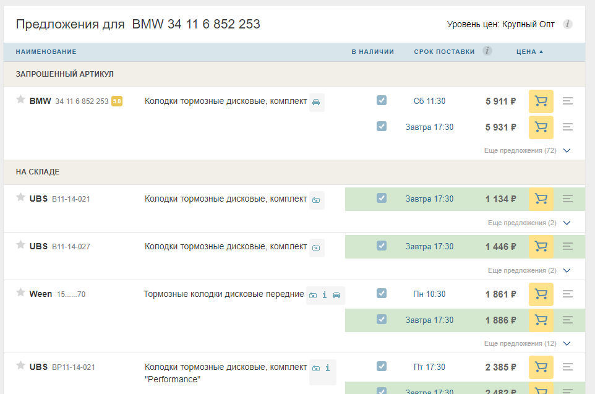Screen dimensions: 595x394
Task: Open photo icon for UBS B11-14-021
Action: 316,200
